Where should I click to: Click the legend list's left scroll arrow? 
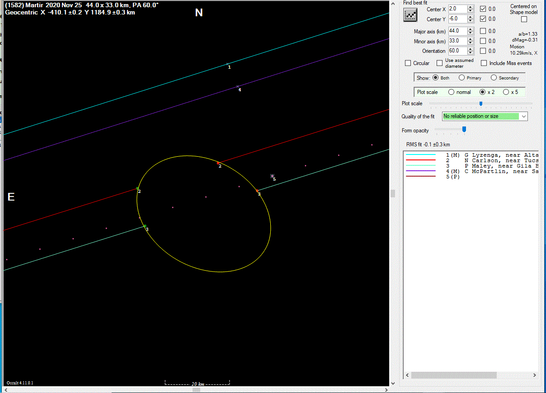tap(407, 375)
